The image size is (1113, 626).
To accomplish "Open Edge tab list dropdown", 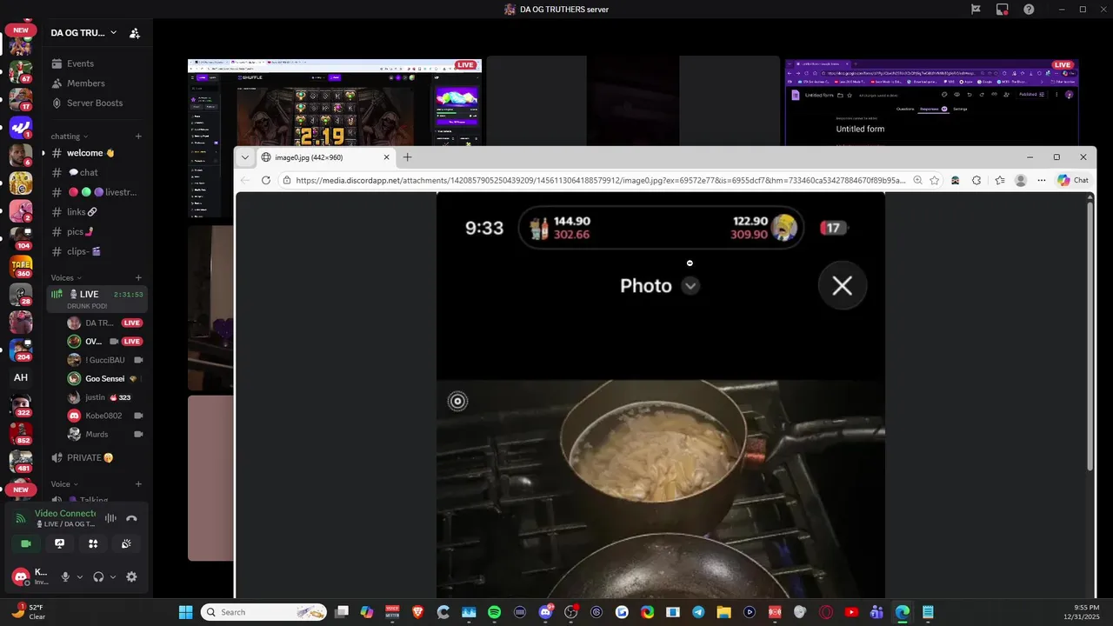I will pyautogui.click(x=245, y=157).
